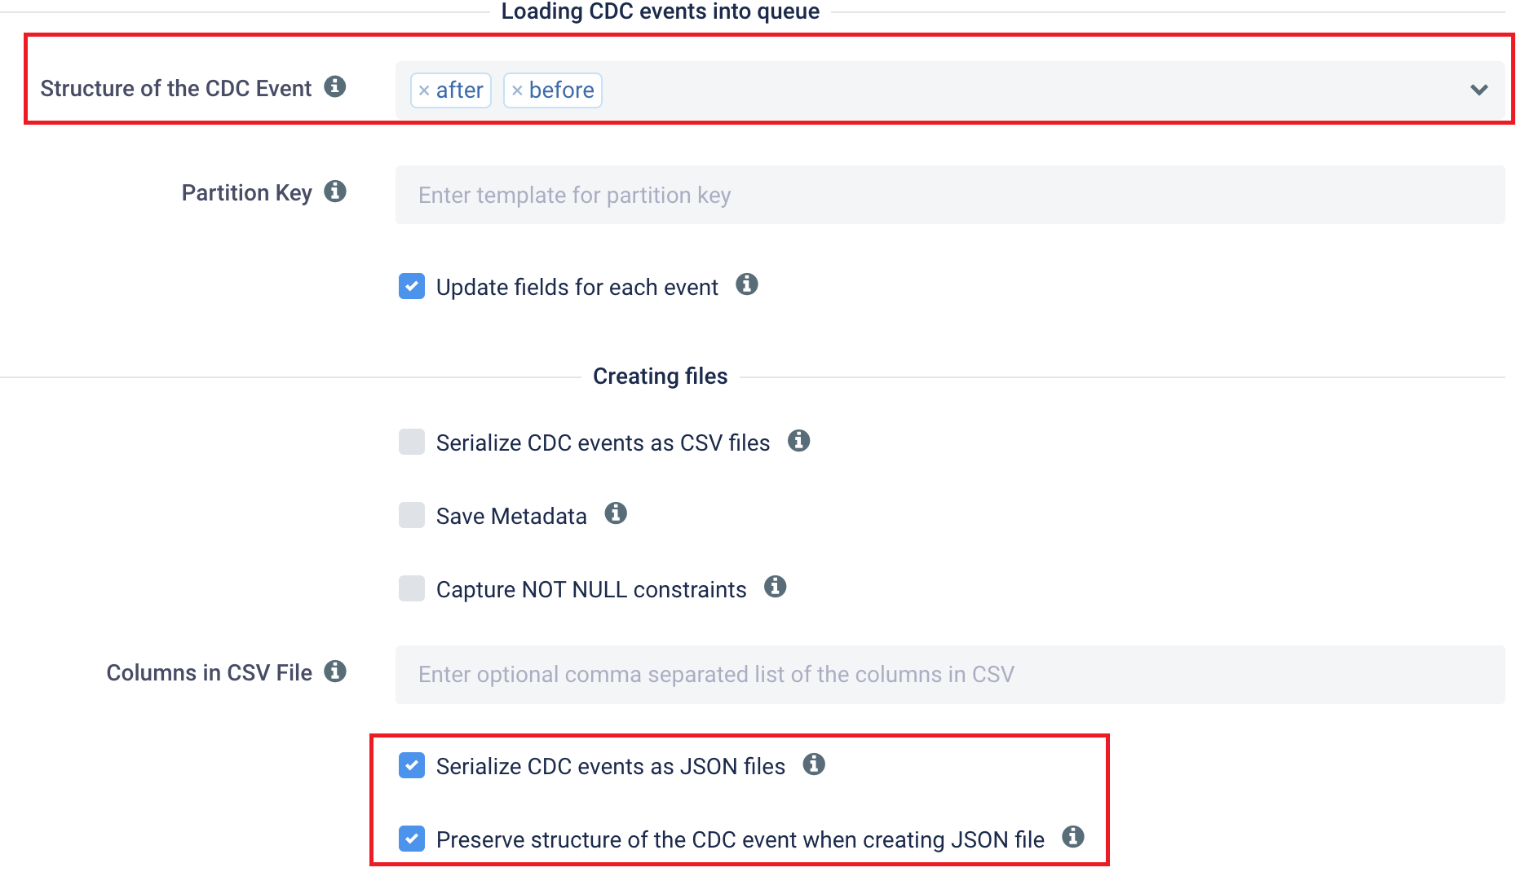1525x872 pixels.
Task: Enable Capture NOT NULL constraints checkbox
Action: (412, 588)
